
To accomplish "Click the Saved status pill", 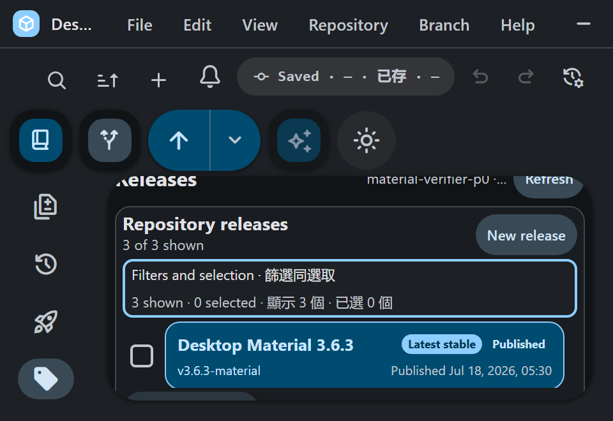I will (x=345, y=77).
